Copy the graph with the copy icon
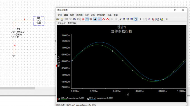This screenshot has width=190, height=106. (x=74, y=19)
